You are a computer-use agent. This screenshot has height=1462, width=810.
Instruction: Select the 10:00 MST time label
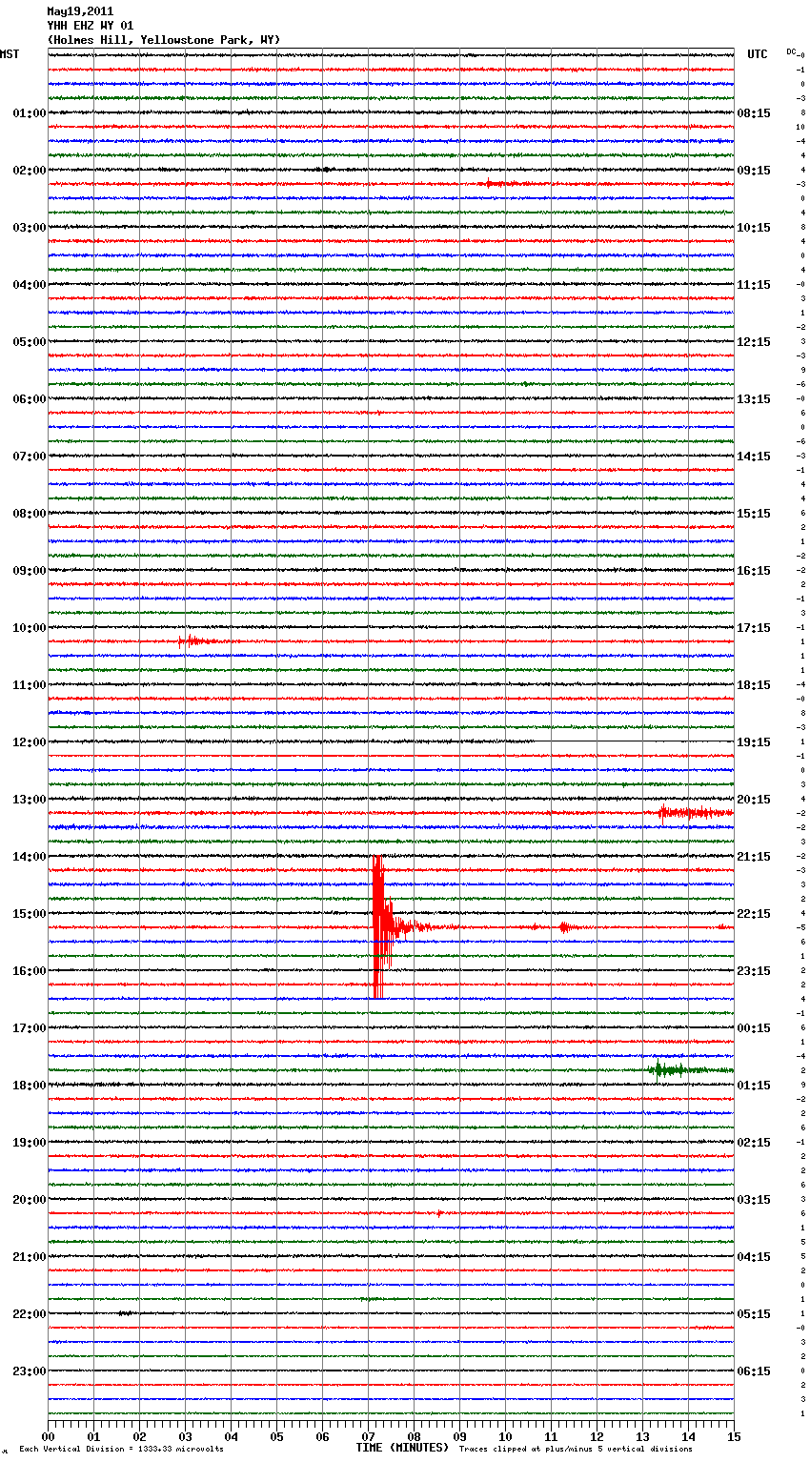pos(30,628)
